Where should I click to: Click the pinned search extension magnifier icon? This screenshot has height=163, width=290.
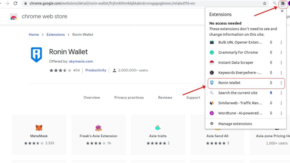[275, 3]
